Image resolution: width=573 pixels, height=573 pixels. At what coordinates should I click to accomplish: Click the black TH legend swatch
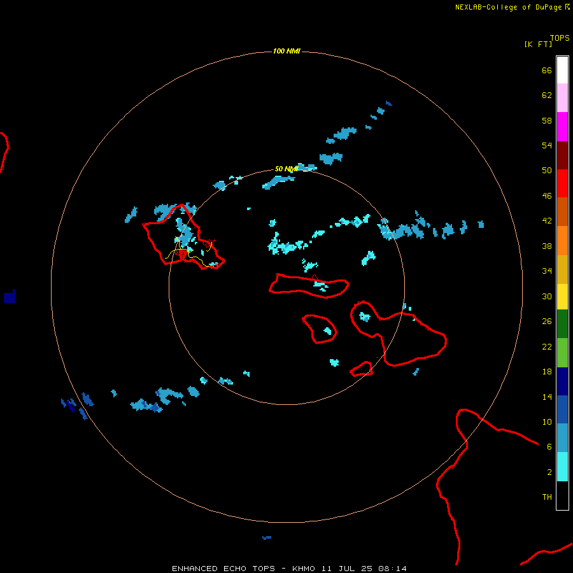(x=562, y=495)
